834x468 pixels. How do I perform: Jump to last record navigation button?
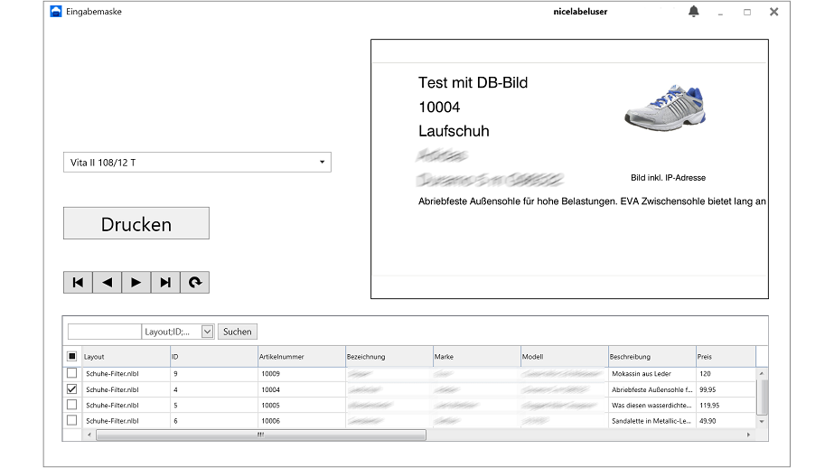(x=165, y=282)
